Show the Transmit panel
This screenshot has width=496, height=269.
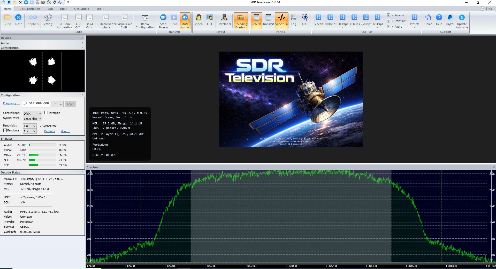tap(268, 20)
